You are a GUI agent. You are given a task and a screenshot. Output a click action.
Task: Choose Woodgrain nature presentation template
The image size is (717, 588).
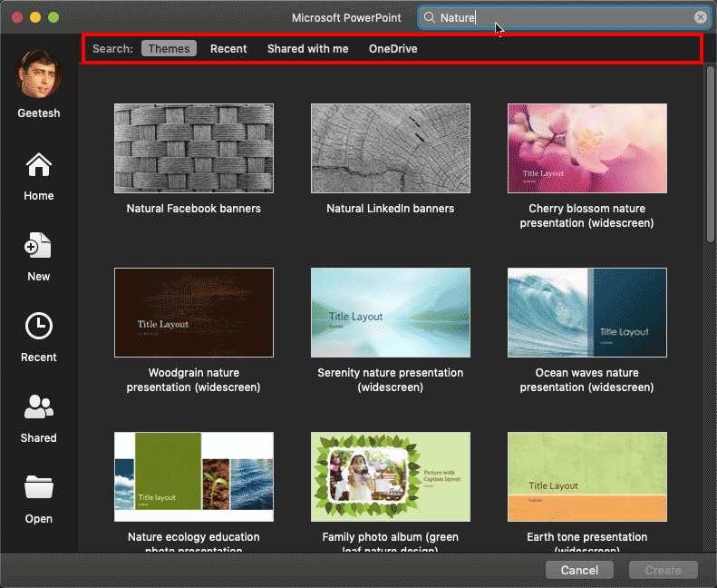pyautogui.click(x=194, y=312)
